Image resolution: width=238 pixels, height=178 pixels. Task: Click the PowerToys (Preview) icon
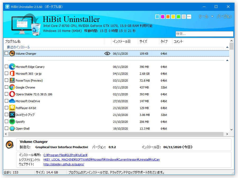point(12,80)
